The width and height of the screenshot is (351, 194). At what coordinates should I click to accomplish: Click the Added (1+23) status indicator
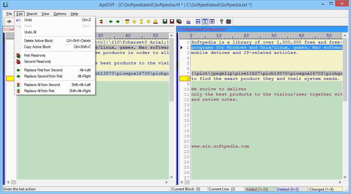[x=260, y=189]
